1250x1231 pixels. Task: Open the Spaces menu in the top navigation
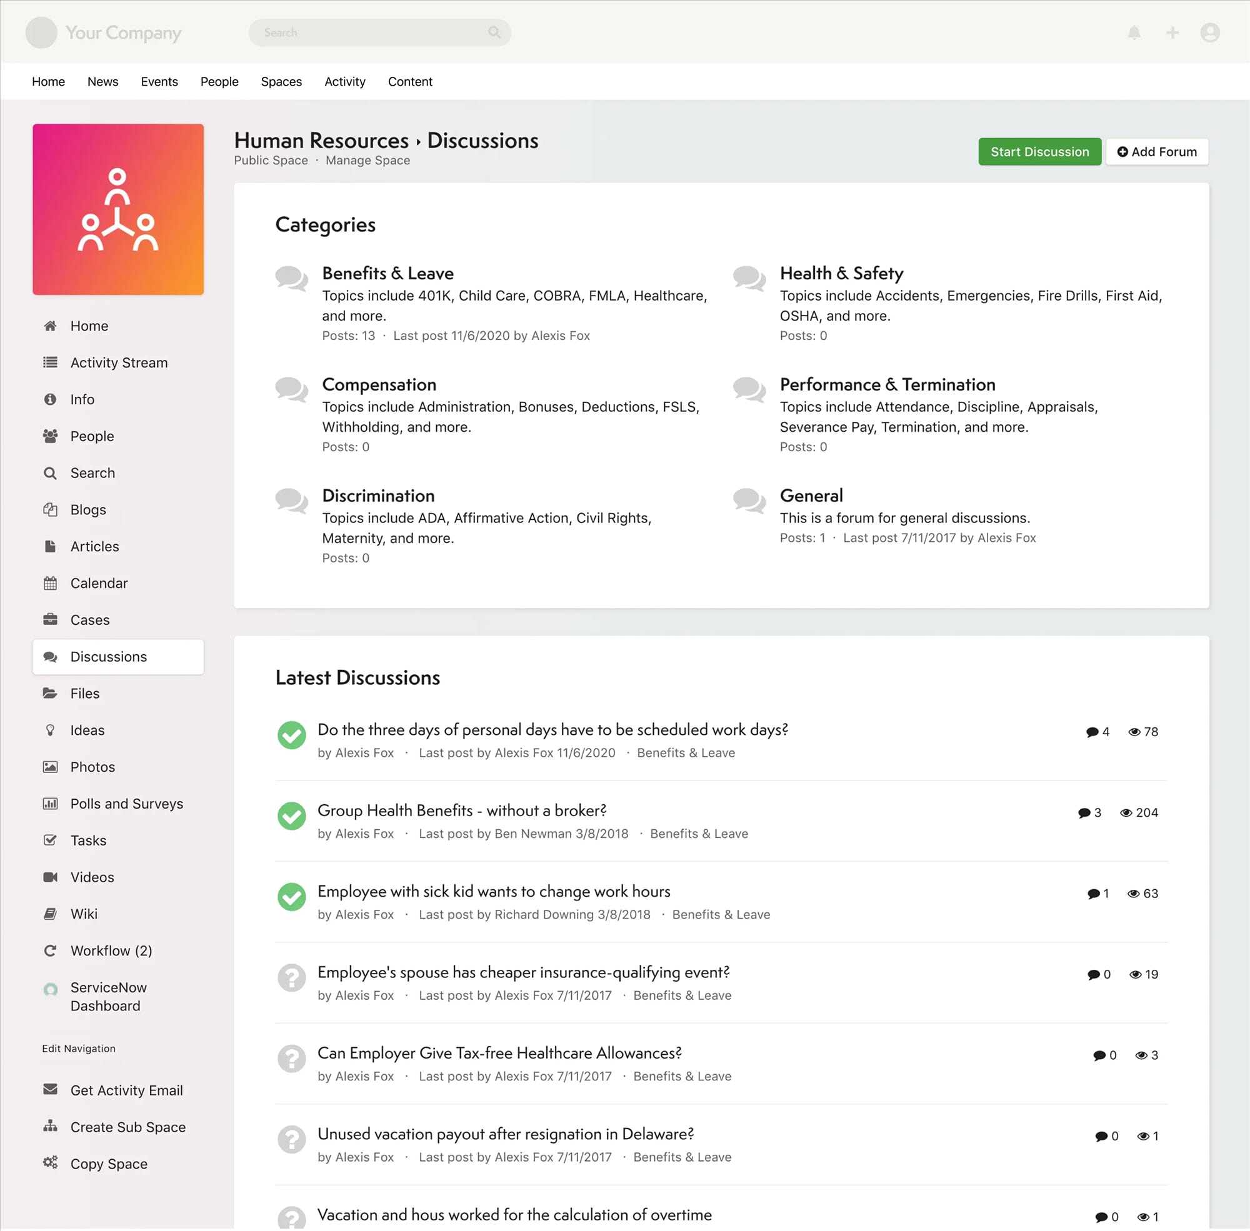coord(281,81)
